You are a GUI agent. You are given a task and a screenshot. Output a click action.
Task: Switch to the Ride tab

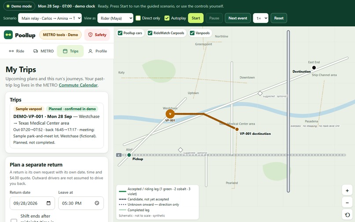17,51
